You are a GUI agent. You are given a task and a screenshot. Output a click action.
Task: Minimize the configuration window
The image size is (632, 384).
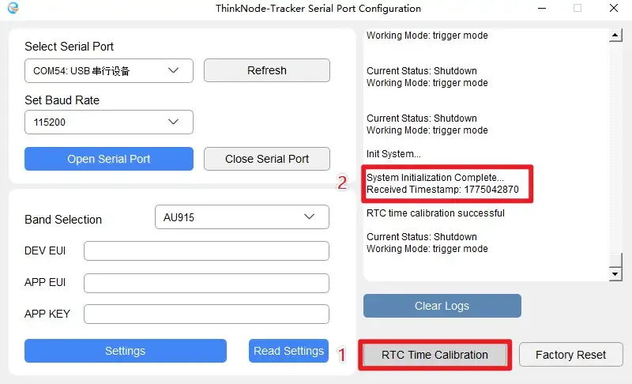point(541,9)
